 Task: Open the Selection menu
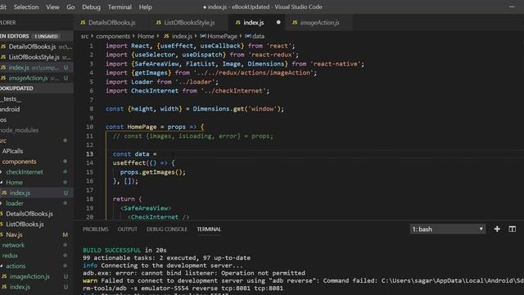tap(26, 7)
